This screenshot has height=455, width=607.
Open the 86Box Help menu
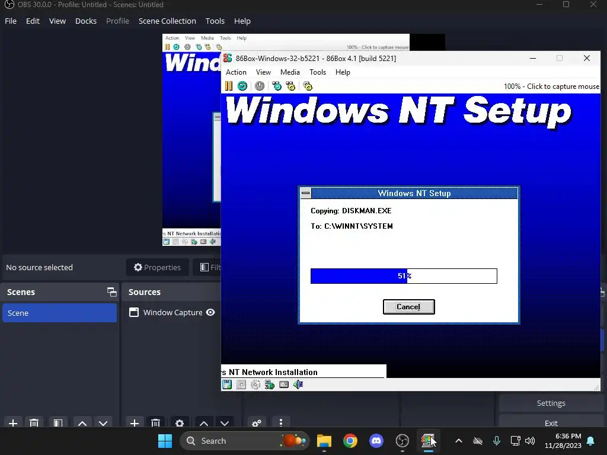(343, 72)
